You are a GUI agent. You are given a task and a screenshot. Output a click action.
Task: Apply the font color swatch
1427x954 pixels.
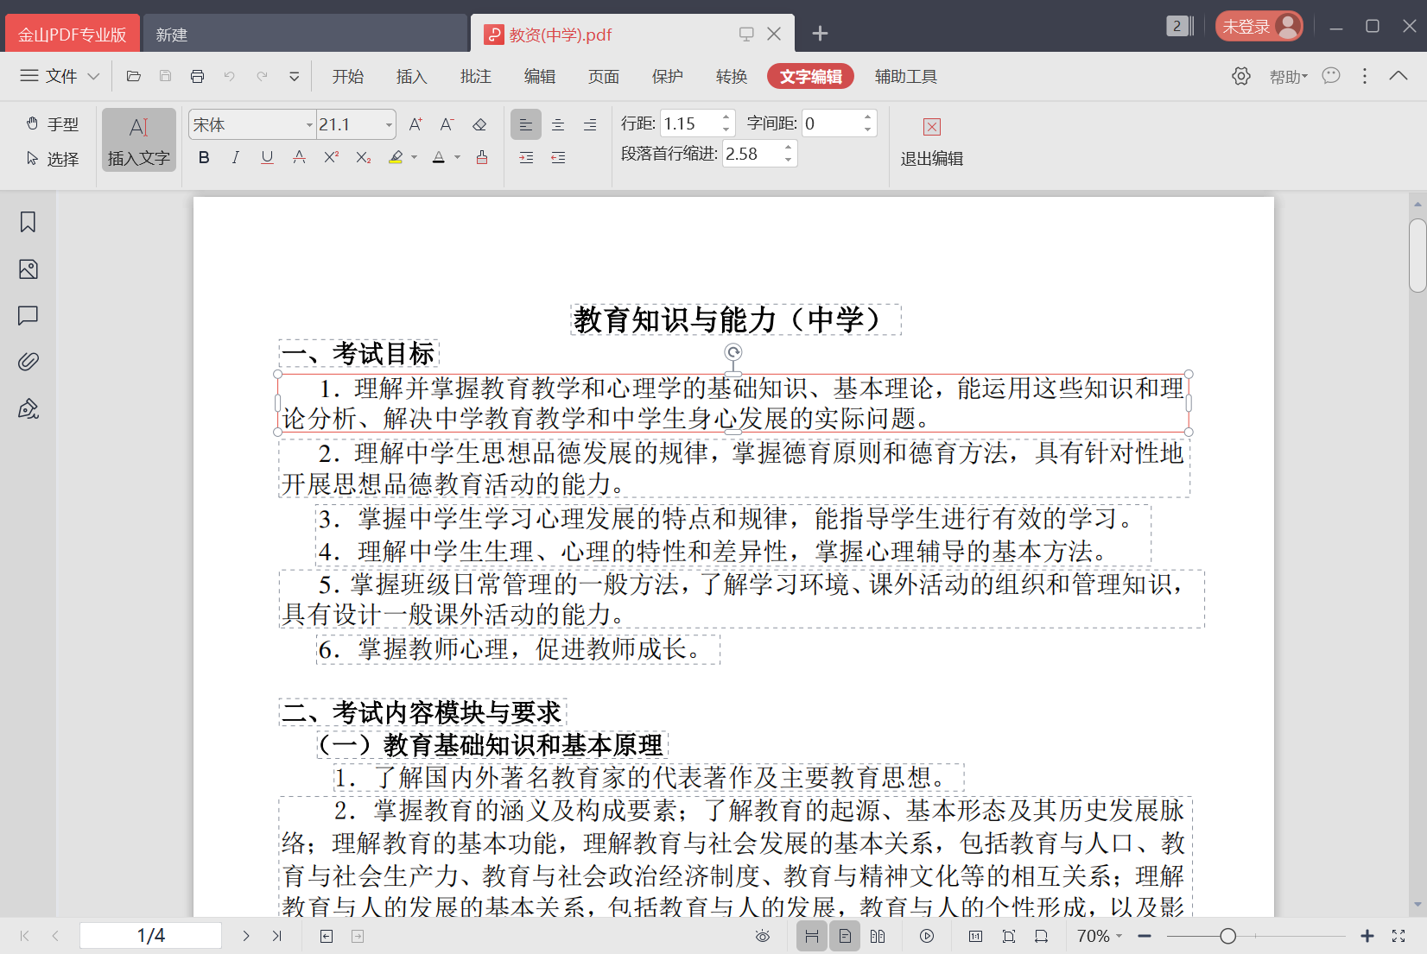click(x=439, y=157)
